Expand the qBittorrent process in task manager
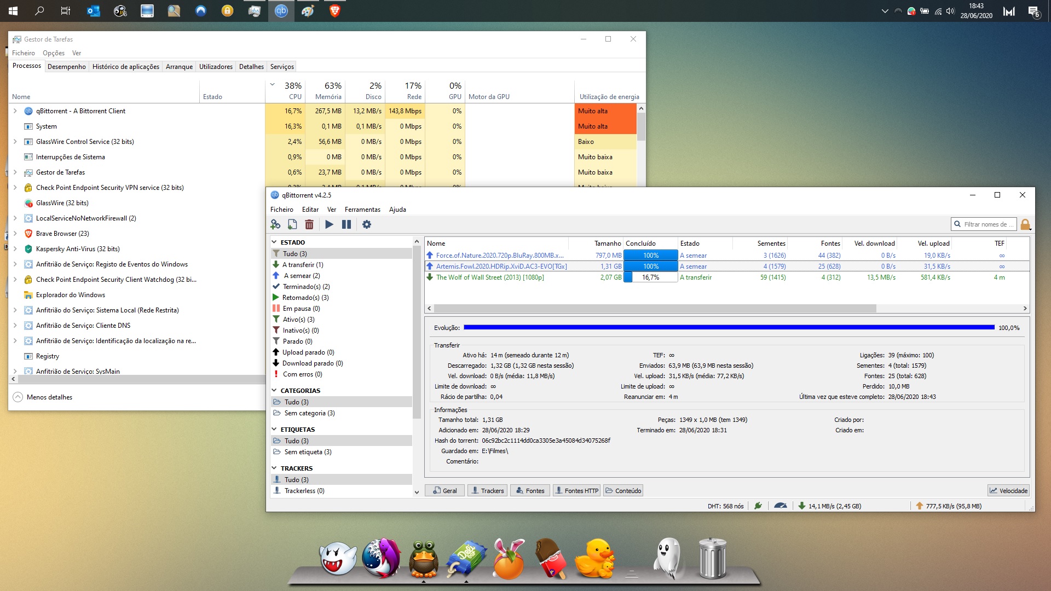Viewport: 1051px width, 591px height. point(15,111)
